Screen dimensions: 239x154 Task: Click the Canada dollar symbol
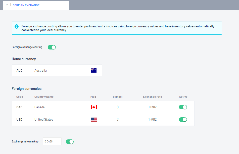(x=118, y=107)
